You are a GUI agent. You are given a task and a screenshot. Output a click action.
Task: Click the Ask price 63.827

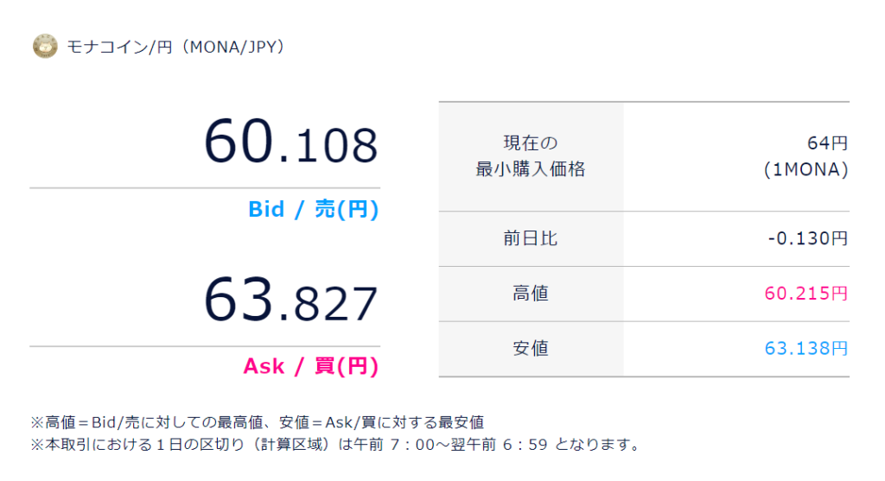291,301
